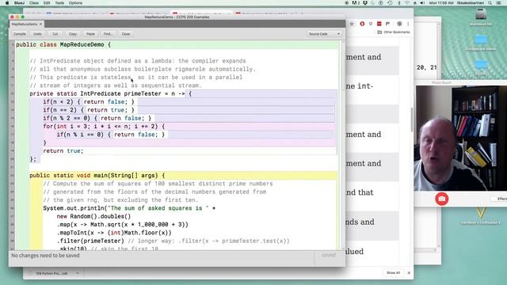
Task: Click the Paste toolbar button
Action: (90, 34)
